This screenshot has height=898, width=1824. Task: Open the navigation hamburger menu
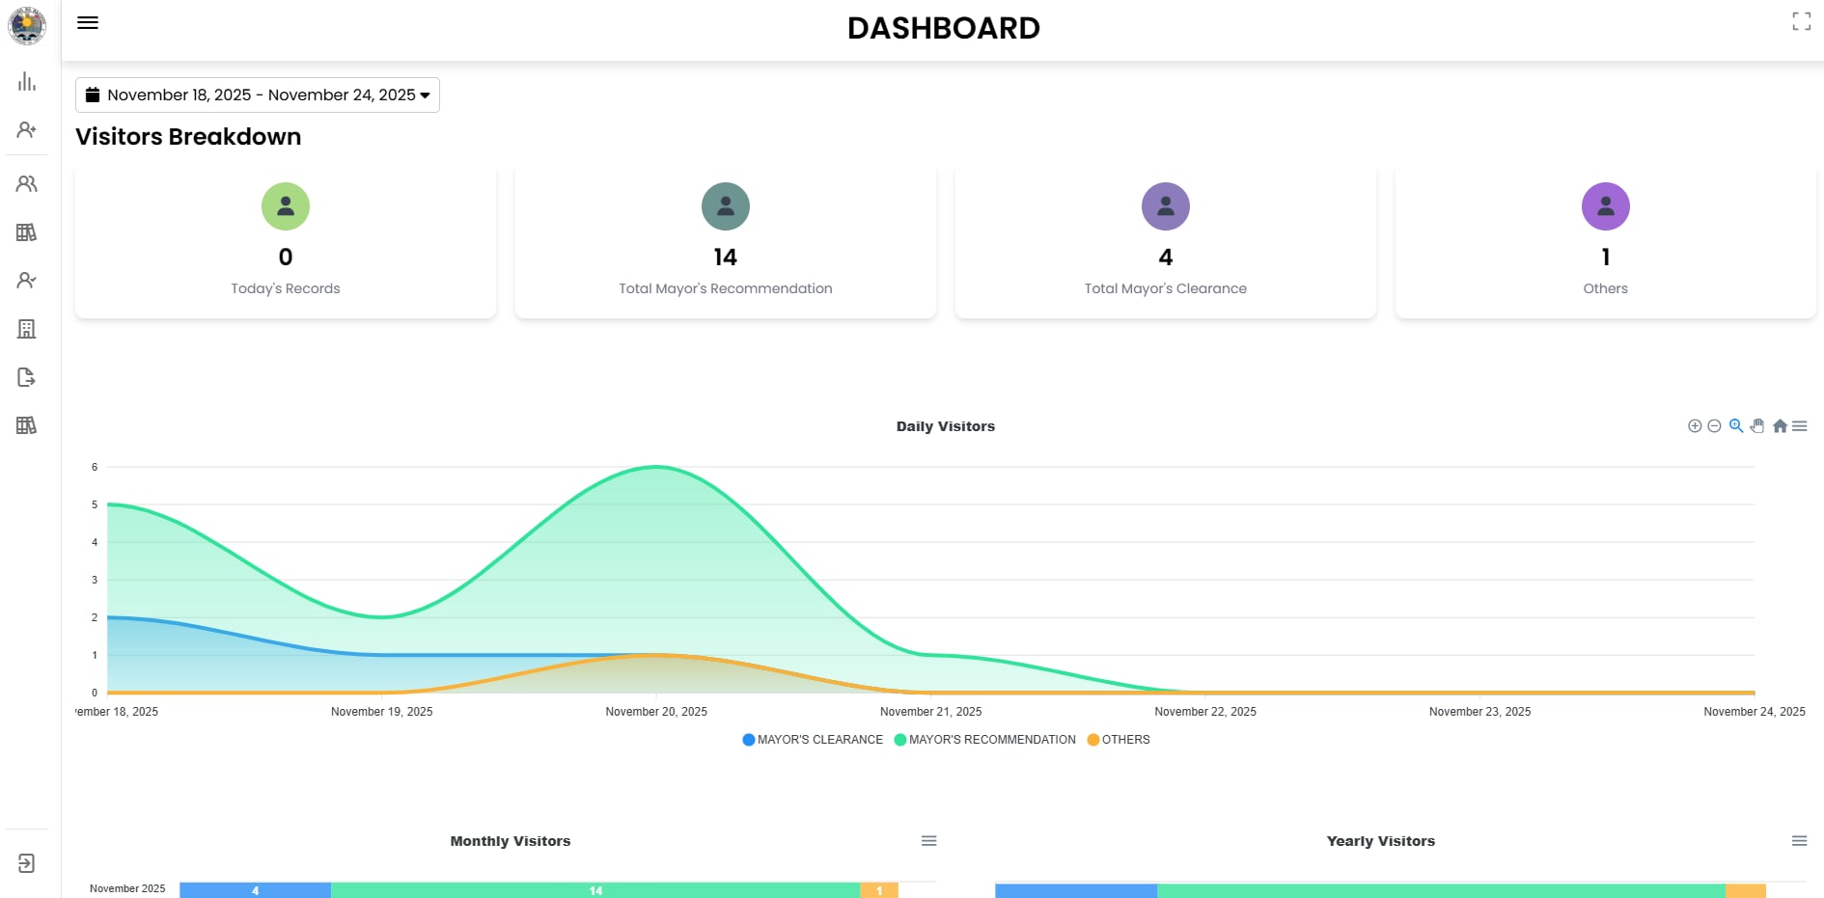tap(88, 22)
